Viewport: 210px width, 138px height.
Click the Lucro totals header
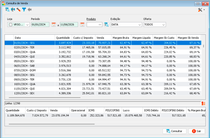(132, 110)
